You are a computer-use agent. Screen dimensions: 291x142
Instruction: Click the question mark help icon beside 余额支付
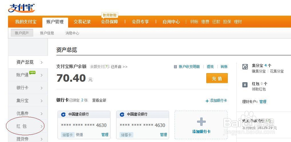107,67
